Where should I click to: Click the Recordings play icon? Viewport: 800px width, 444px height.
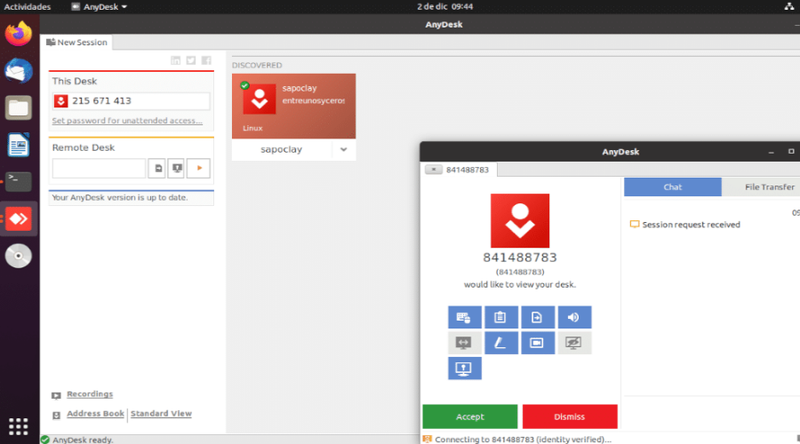56,395
